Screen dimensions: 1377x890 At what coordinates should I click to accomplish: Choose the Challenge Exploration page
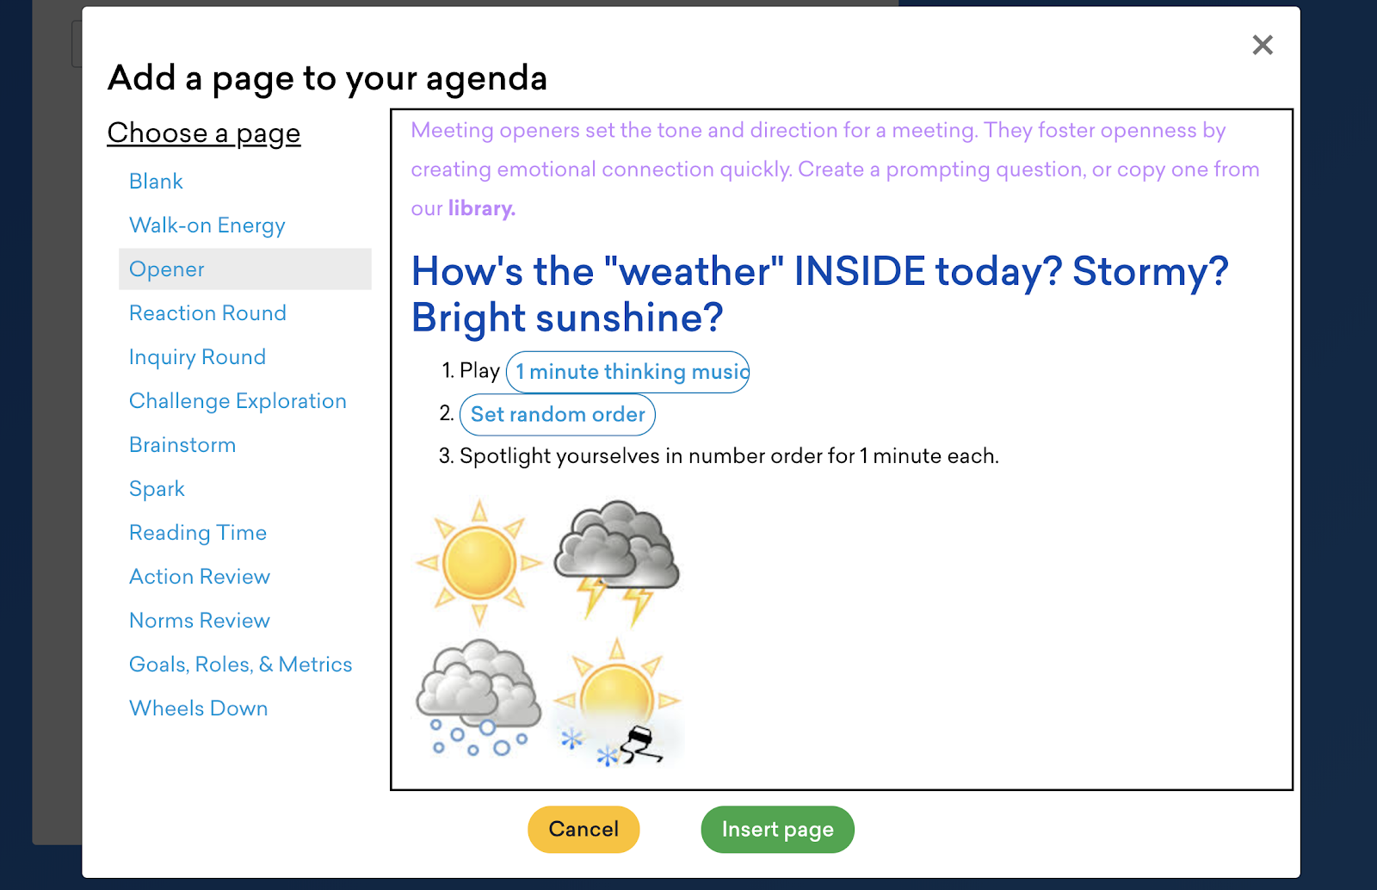(238, 401)
